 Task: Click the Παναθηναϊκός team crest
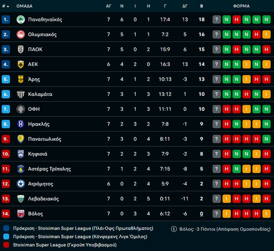(x=21, y=19)
